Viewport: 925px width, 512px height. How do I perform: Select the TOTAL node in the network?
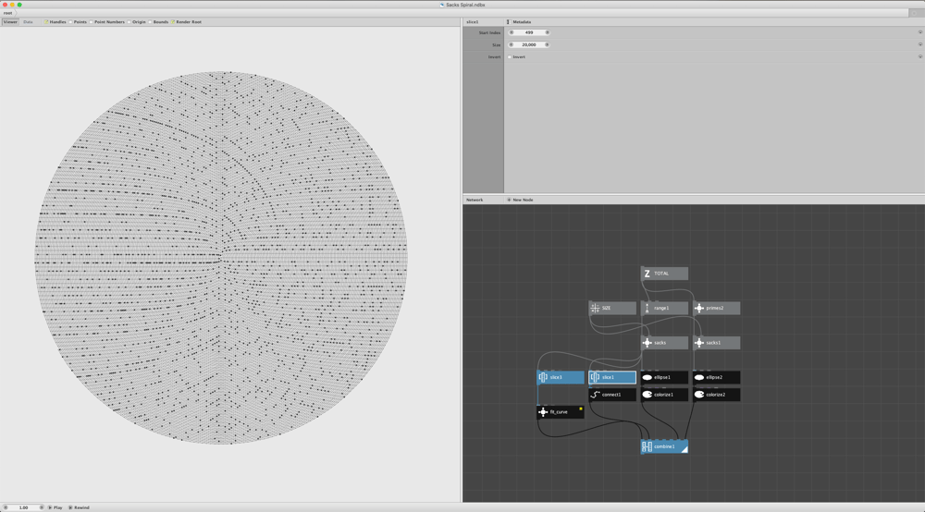[x=664, y=274]
